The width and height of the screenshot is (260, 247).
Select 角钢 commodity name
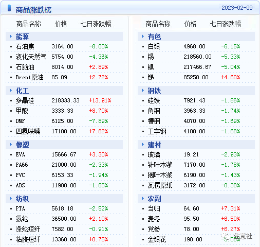pyautogui.click(x=154, y=111)
